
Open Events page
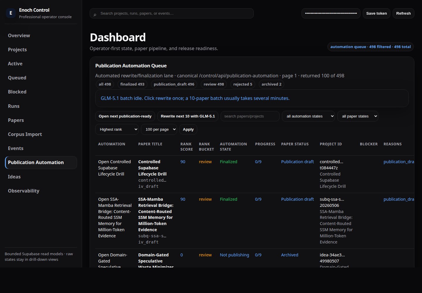coord(41,148)
